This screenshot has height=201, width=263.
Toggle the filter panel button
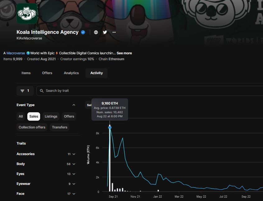click(x=25, y=91)
